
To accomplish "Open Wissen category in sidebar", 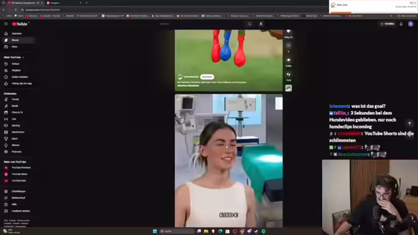I will (18, 145).
